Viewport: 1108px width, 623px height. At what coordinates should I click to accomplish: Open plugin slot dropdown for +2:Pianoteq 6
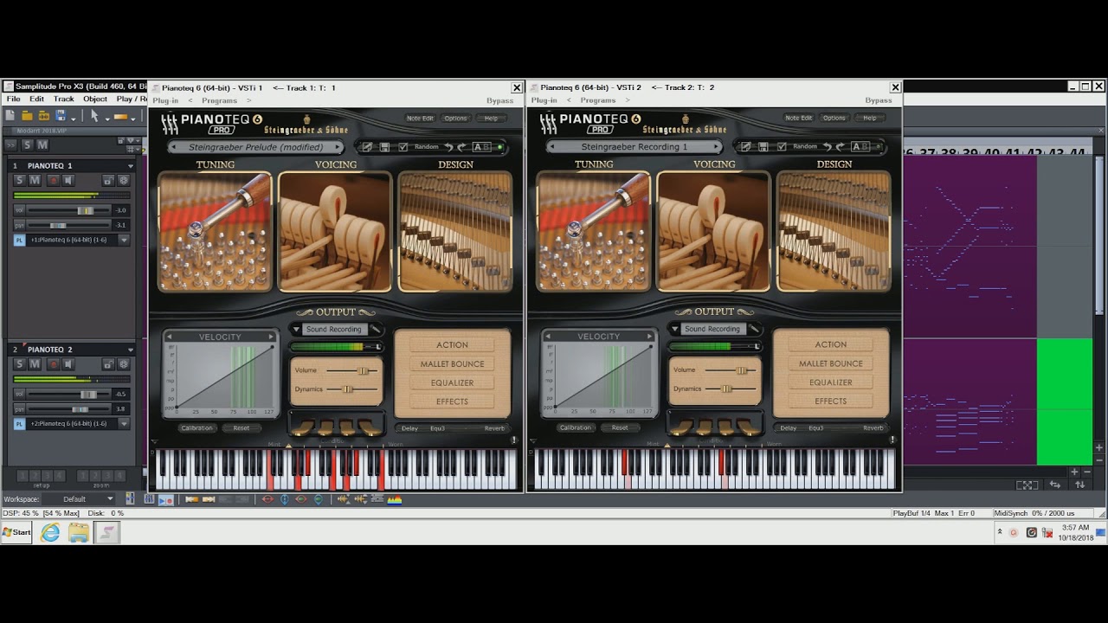point(124,424)
